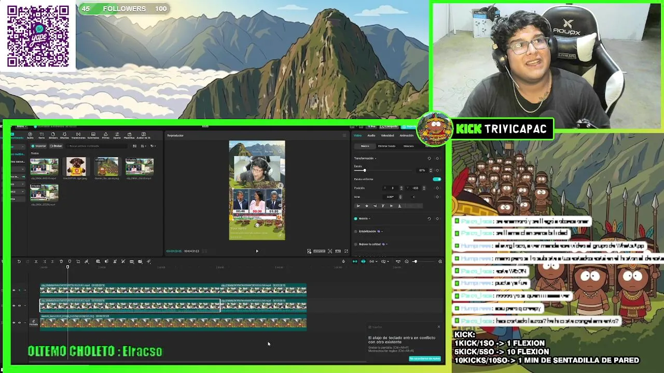Click the timeline zoom-out magnifier icon
Screen dimensions: 664x373
407,262
